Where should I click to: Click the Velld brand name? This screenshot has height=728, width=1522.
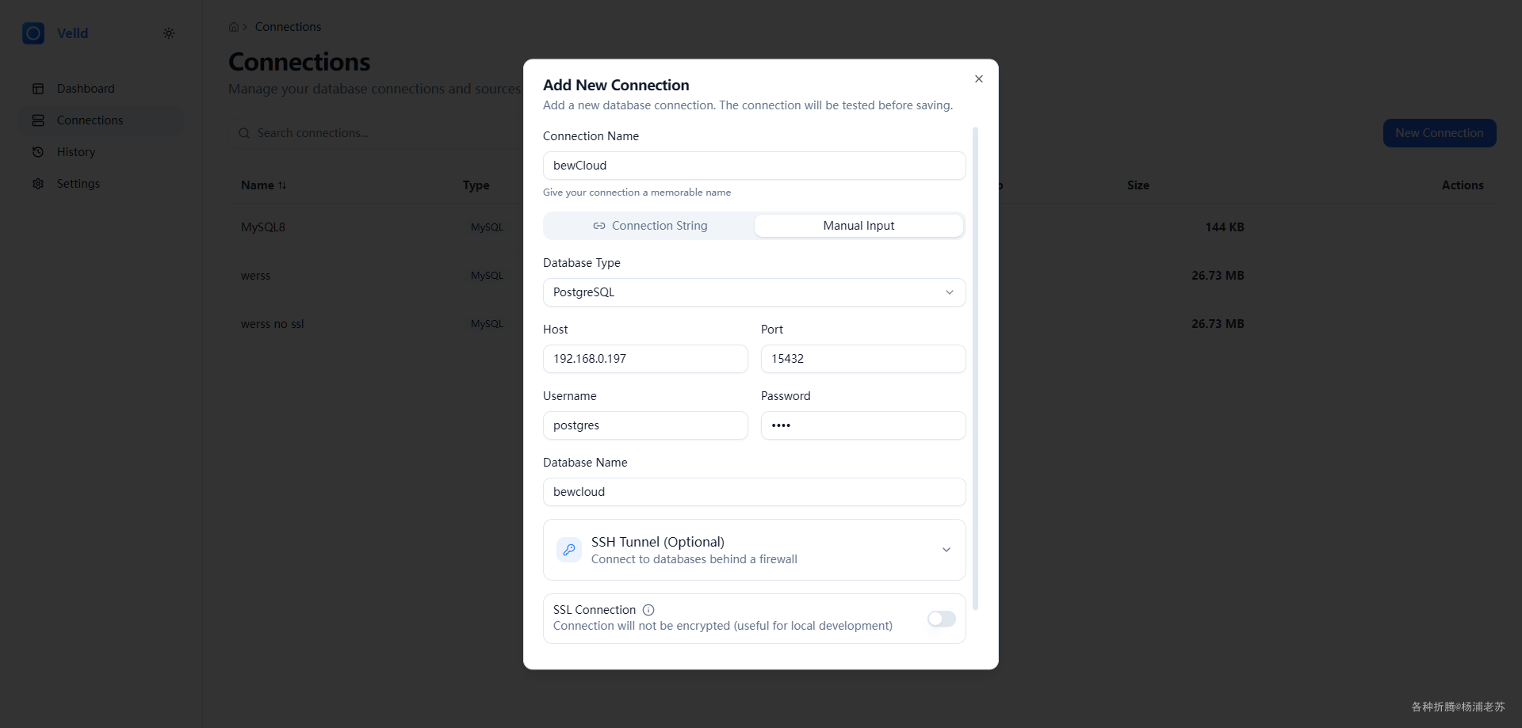pos(72,33)
